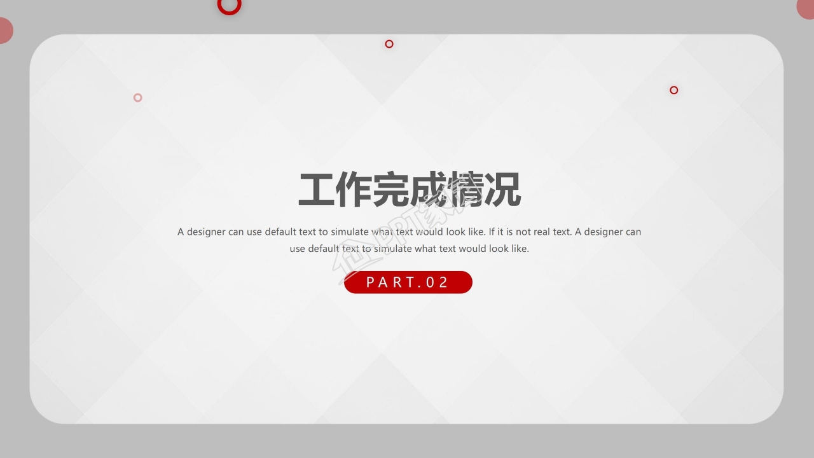
Task: Click the PART.02 red badge
Action: click(408, 282)
